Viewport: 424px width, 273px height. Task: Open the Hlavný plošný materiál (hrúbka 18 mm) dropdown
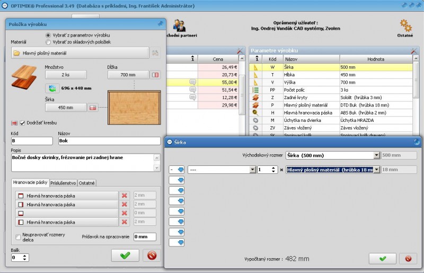376,170
